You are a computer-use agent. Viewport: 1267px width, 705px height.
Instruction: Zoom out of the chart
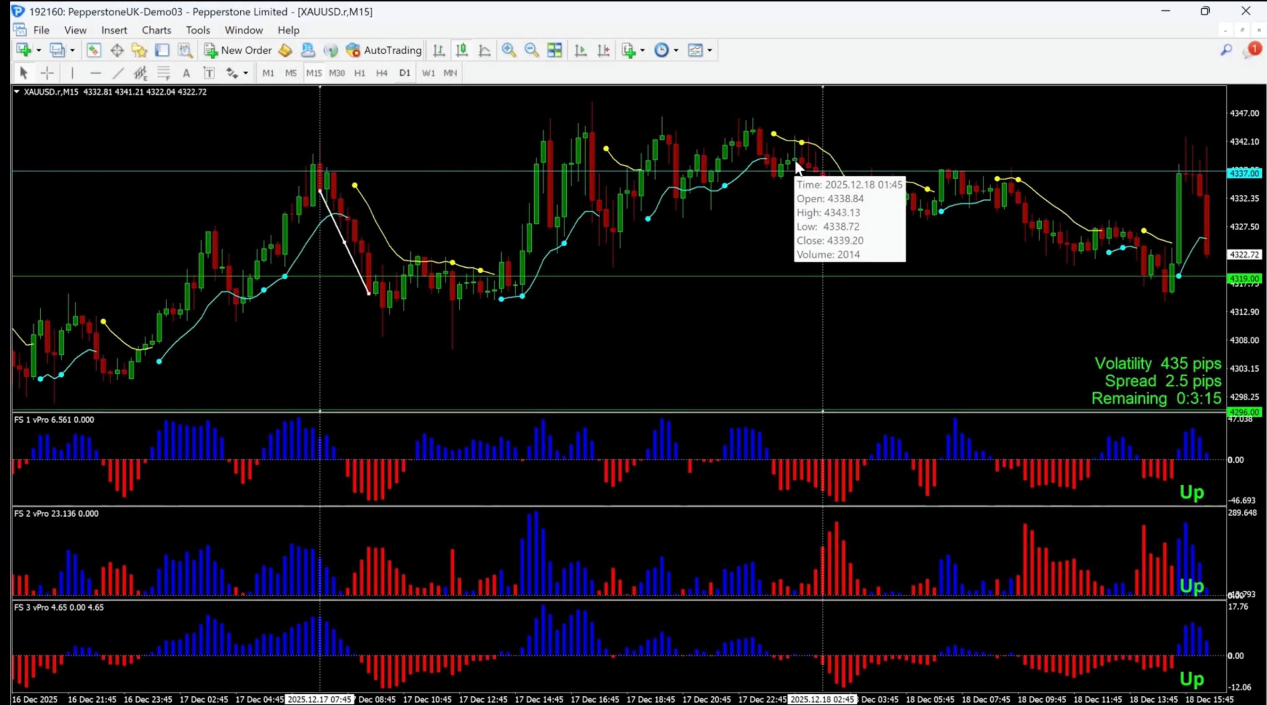coord(531,50)
